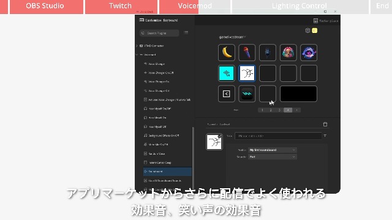The image size is (392, 220).
Task: Select Activate Voice Changer / Push to Talk
Action: click(167, 100)
